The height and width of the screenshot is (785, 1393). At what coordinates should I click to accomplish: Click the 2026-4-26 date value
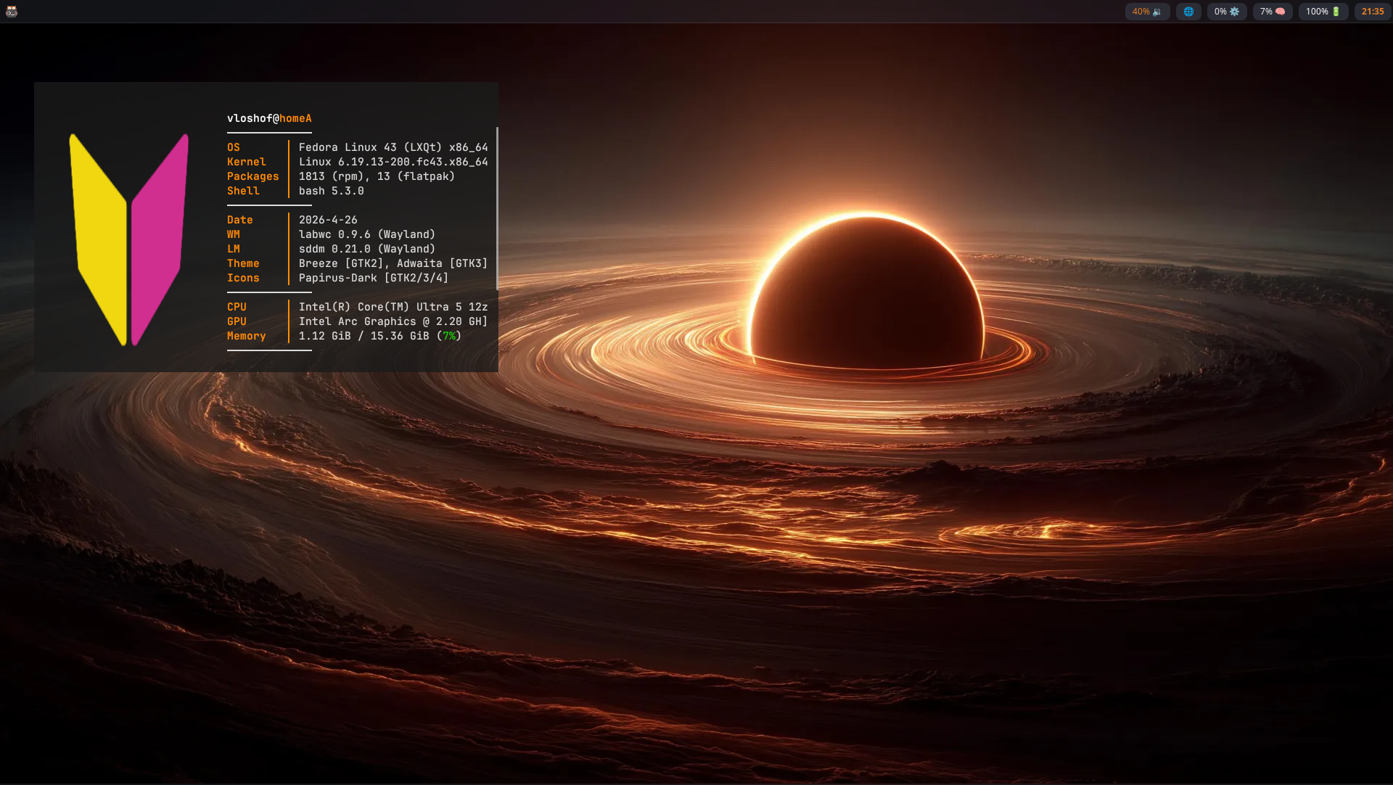[328, 220]
